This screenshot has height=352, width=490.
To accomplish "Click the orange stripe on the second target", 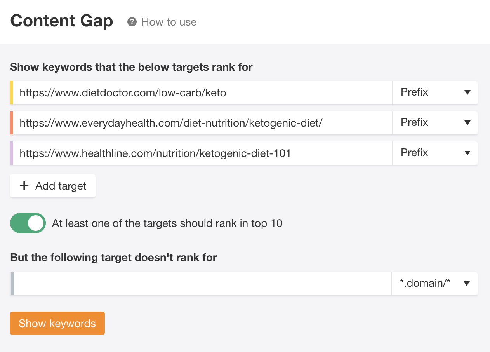I will [11, 123].
